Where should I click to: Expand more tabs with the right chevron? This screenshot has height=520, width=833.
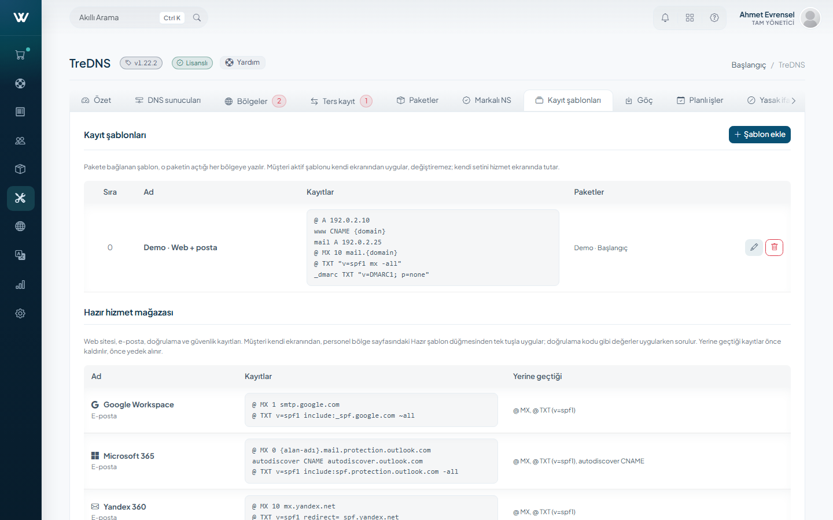(x=794, y=101)
